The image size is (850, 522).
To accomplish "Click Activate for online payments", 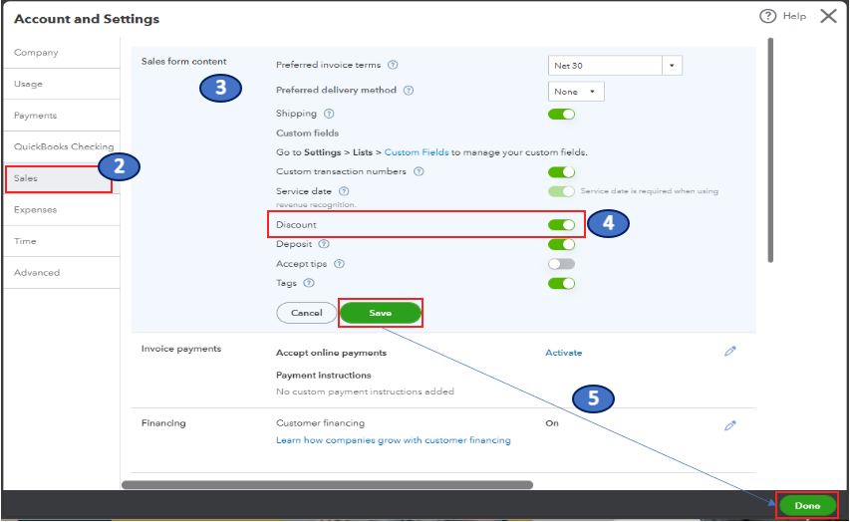I will pos(564,353).
